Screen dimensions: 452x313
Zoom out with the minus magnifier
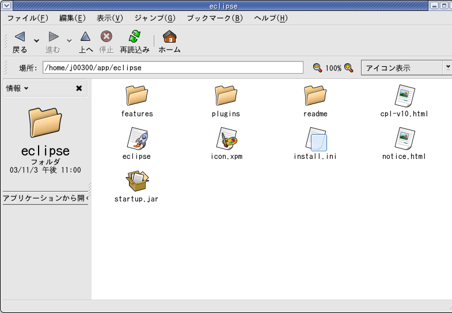(317, 68)
